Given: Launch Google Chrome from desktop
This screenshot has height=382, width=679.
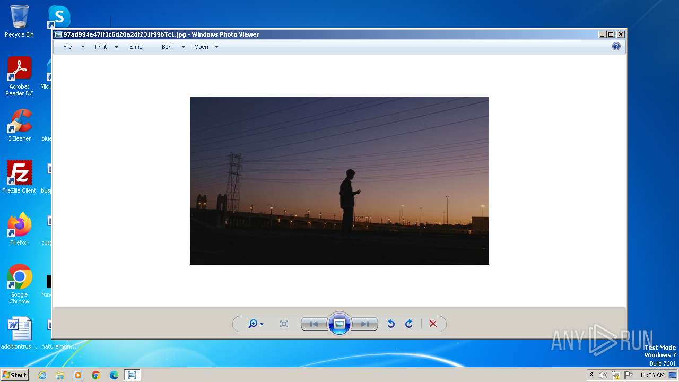Looking at the screenshot, I should [19, 284].
